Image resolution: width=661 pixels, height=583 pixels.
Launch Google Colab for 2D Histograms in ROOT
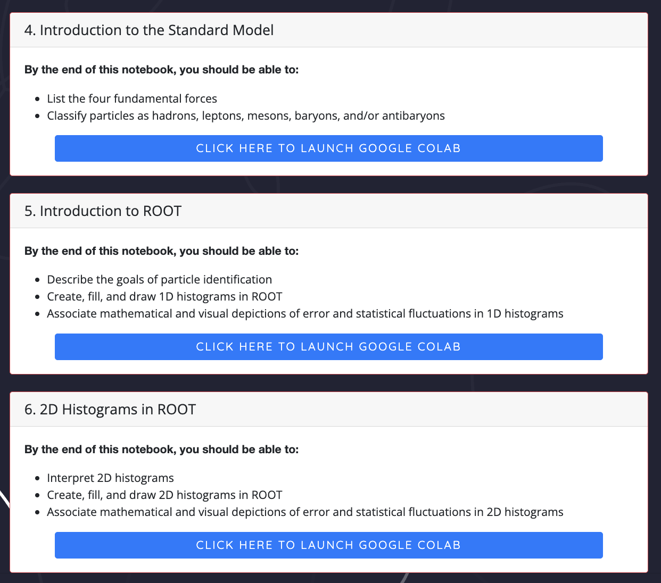coord(328,545)
